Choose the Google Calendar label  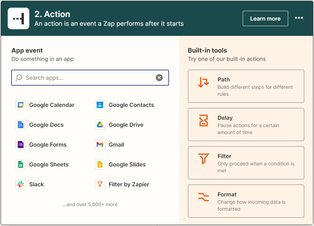click(52, 105)
